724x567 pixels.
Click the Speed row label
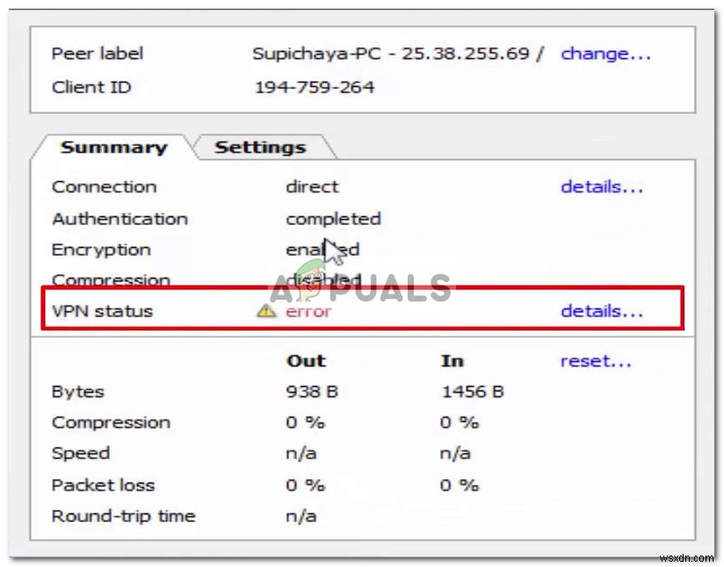tap(81, 454)
